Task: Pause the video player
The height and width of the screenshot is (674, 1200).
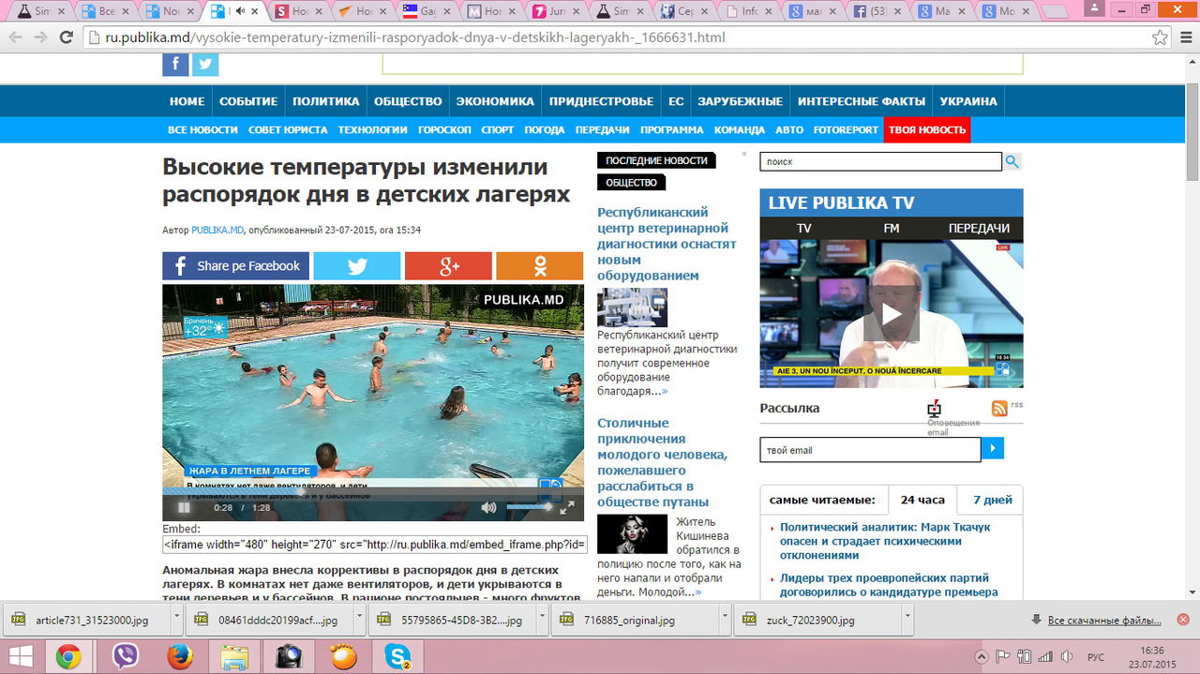Action: 185,507
